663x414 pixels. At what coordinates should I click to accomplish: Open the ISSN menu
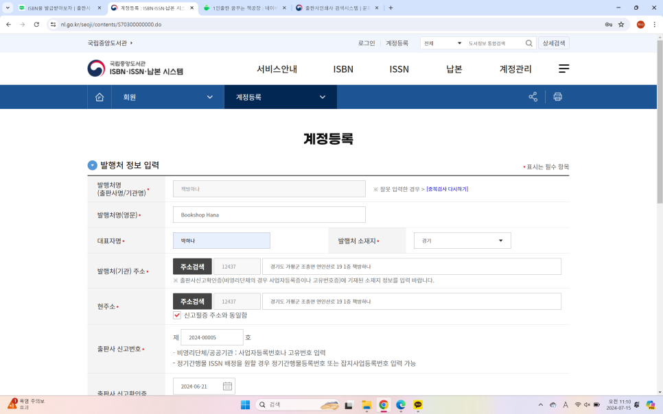(x=399, y=69)
